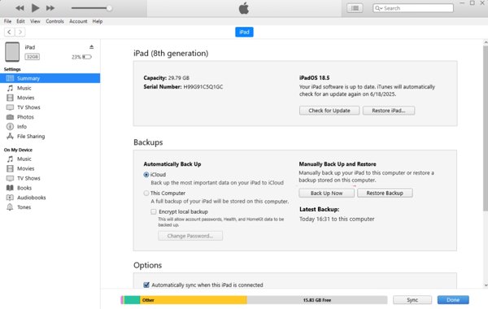This screenshot has height=309, width=488.
Task: Click the green storage bar segment
Action: [x=132, y=300]
